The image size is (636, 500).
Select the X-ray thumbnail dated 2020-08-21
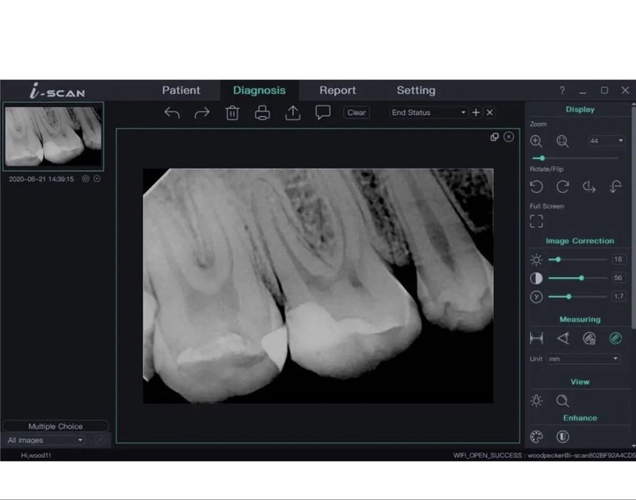pos(54,136)
